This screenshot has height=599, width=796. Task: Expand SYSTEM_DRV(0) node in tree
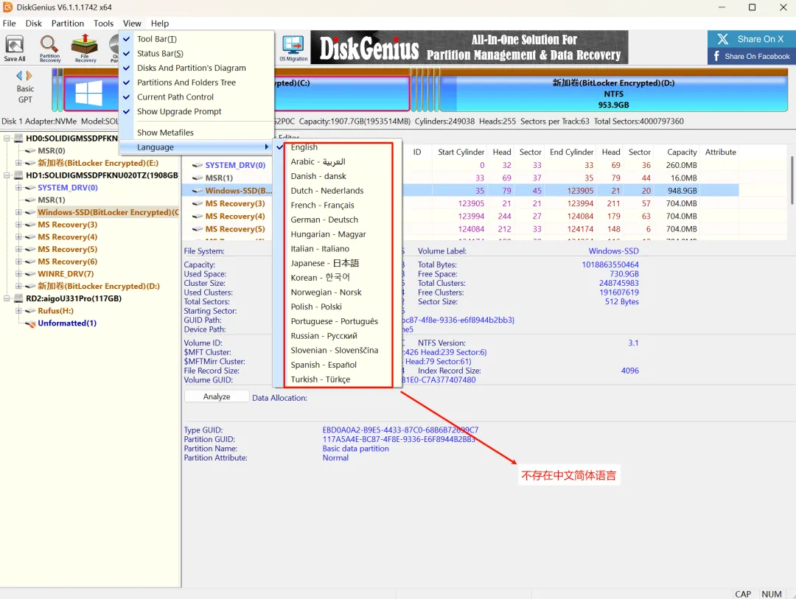(x=18, y=187)
